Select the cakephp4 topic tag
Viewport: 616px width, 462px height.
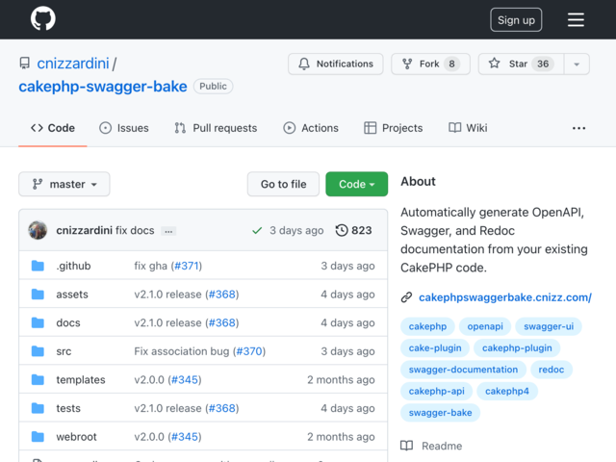tap(507, 392)
